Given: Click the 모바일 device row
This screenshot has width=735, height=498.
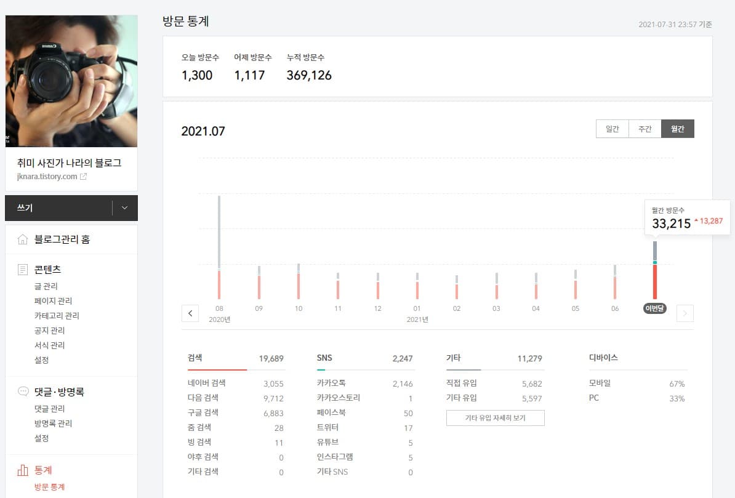Looking at the screenshot, I should coord(637,384).
